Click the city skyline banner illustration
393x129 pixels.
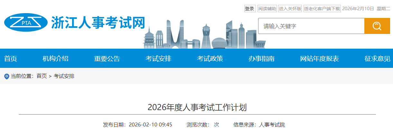(199, 35)
